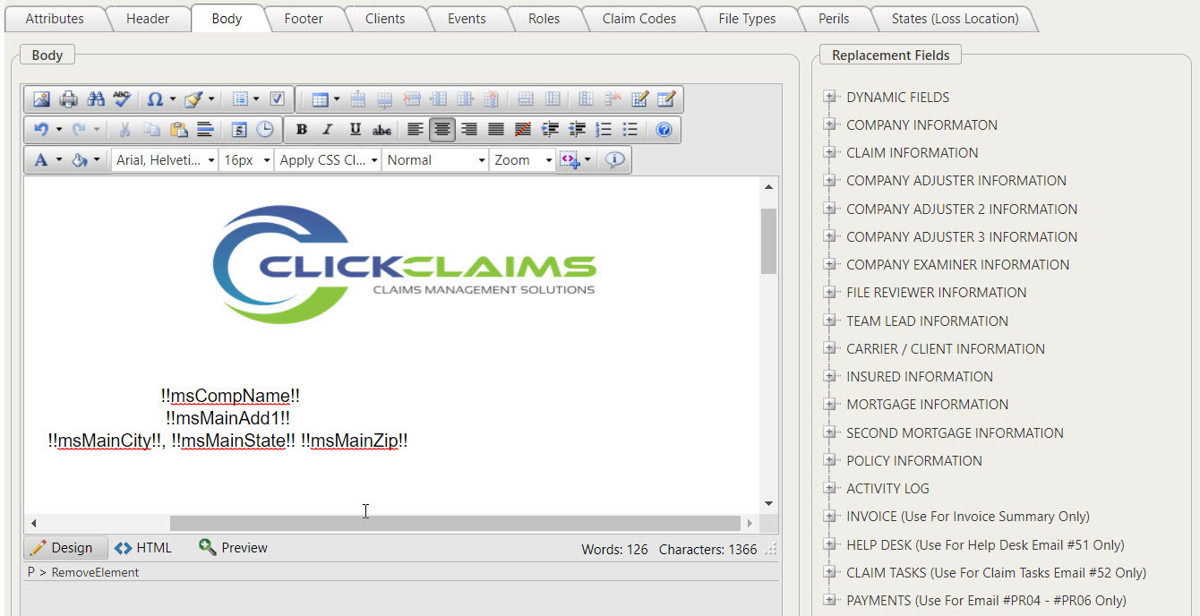Viewport: 1200px width, 616px height.
Task: Click the MORTGAGE INFORMATION tree label
Action: click(927, 404)
